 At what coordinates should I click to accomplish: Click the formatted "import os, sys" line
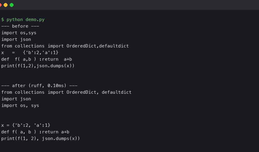point(20,105)
